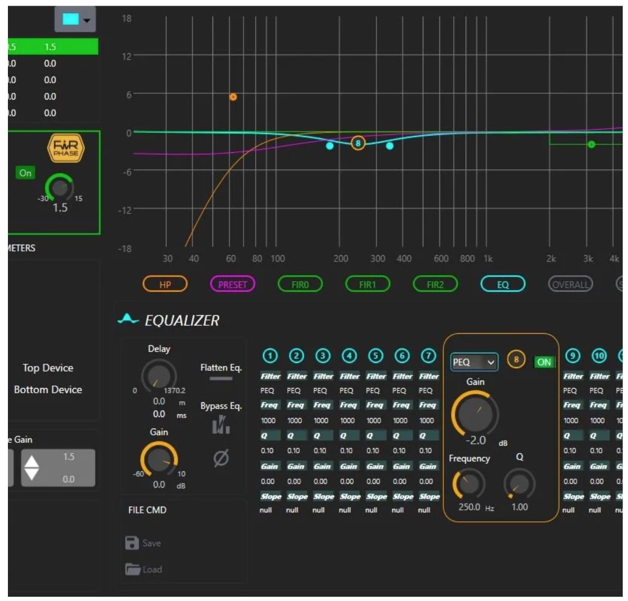Switch to the OVERALL curve tab
The height and width of the screenshot is (601, 628).
click(x=570, y=285)
